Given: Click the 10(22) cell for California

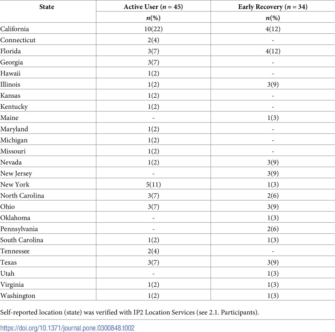Looking at the screenshot, I should click(x=153, y=29).
